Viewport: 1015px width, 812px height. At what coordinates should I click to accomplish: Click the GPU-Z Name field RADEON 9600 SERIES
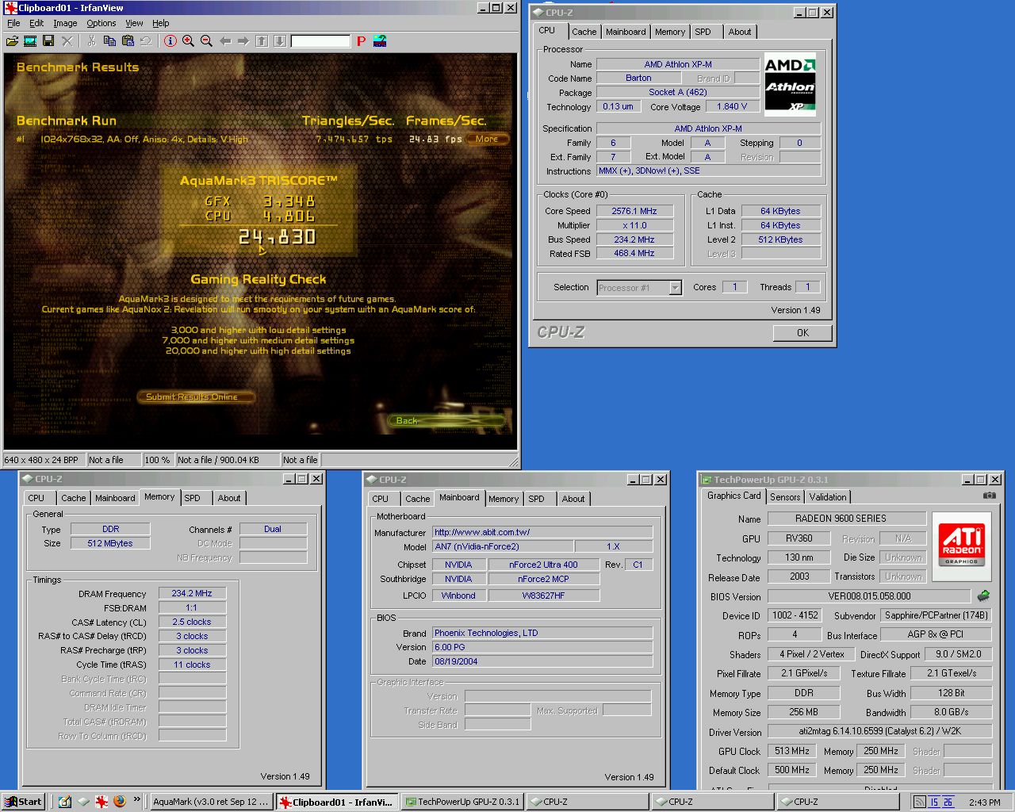click(846, 518)
